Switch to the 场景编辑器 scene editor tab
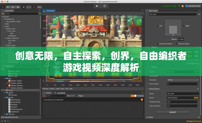This screenshot has width=202, height=123. pyautogui.click(x=49, y=11)
